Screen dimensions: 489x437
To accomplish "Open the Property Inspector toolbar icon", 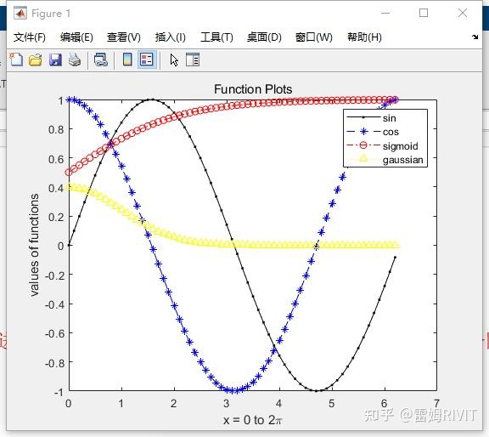I will [193, 60].
